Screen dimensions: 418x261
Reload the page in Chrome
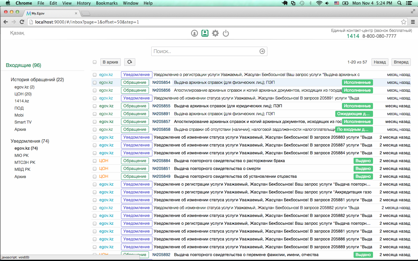coord(22,22)
